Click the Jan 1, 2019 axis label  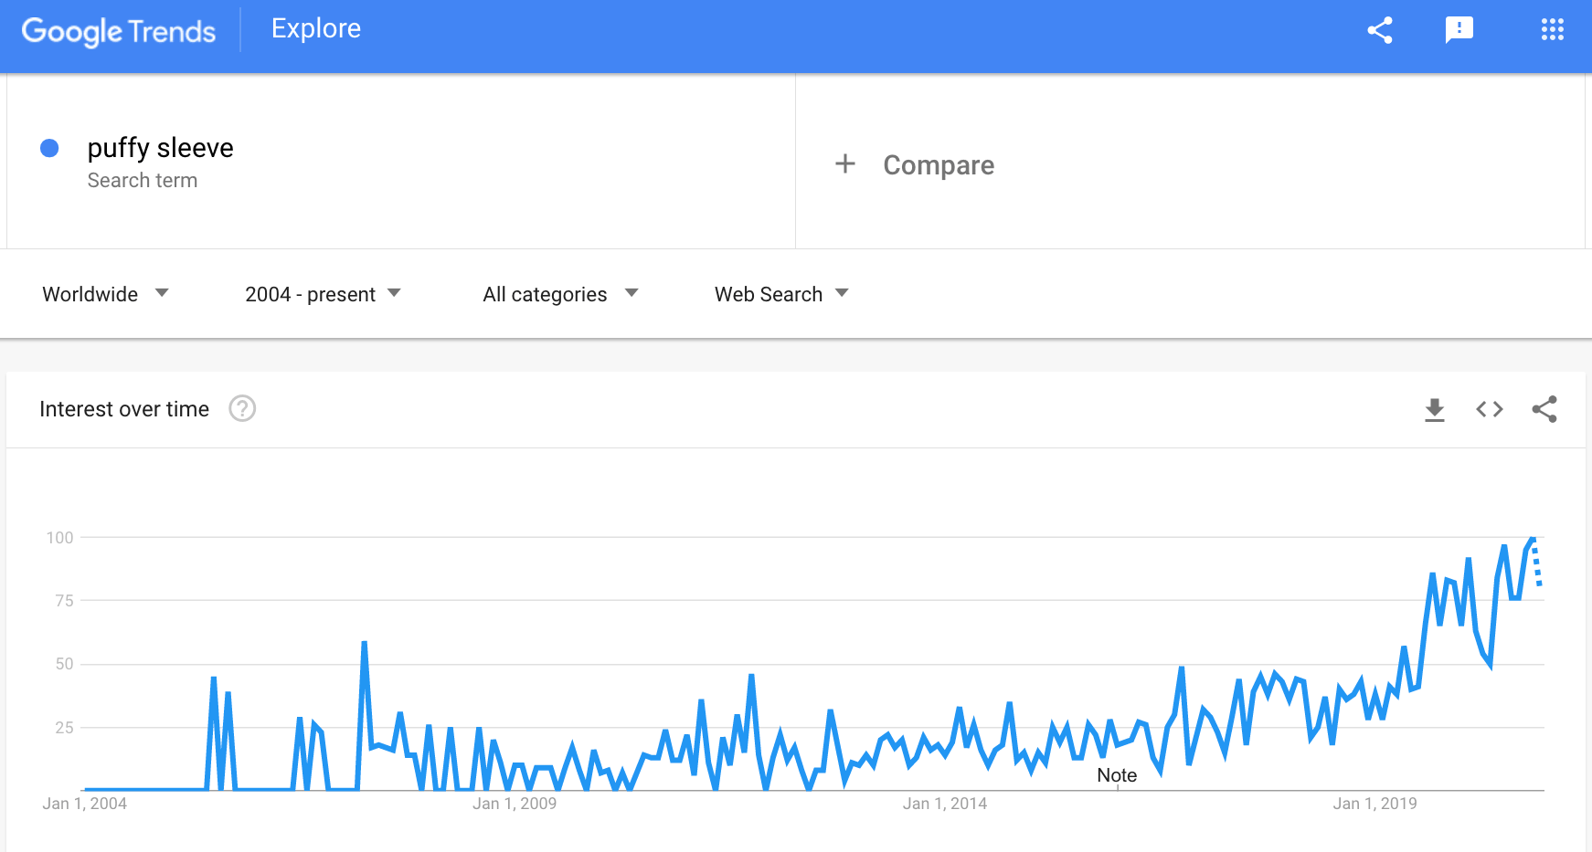(x=1374, y=804)
